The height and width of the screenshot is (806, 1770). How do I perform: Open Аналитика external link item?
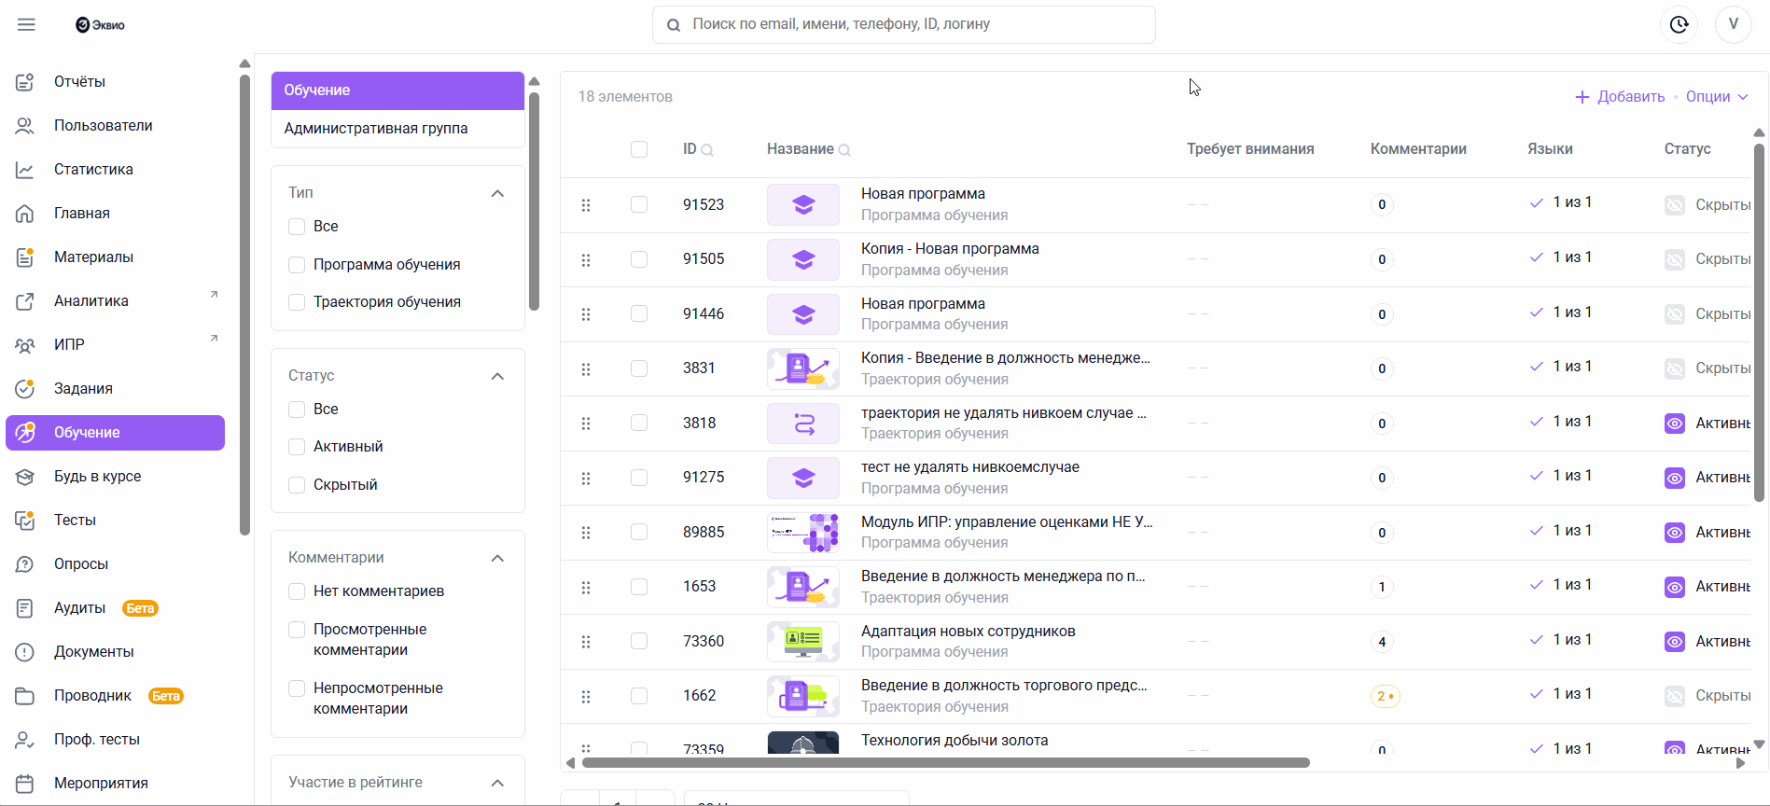tap(116, 301)
